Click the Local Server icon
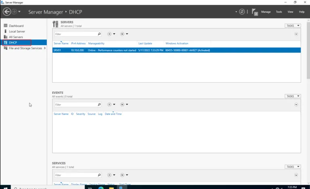 [6, 31]
